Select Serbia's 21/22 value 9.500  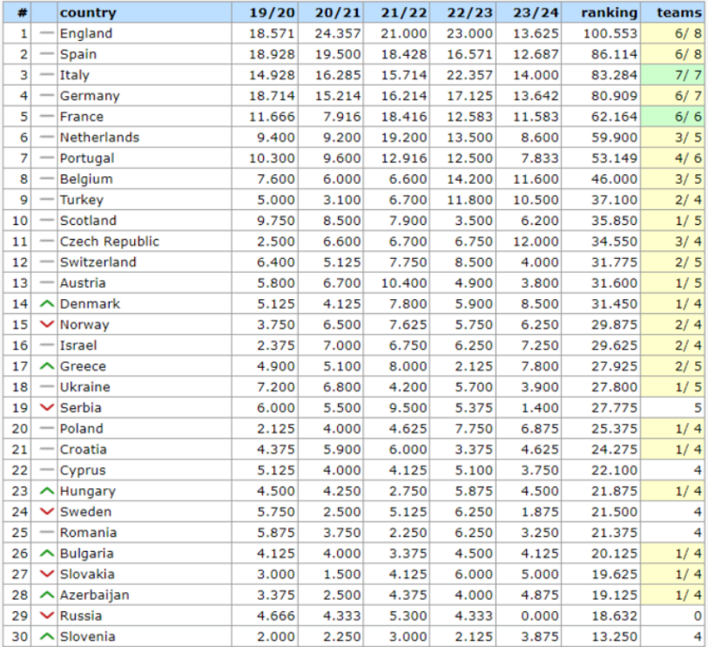408,408
